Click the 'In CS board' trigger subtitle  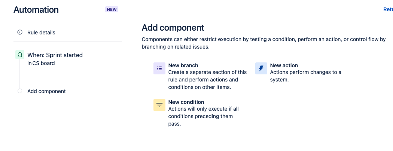[x=41, y=63]
